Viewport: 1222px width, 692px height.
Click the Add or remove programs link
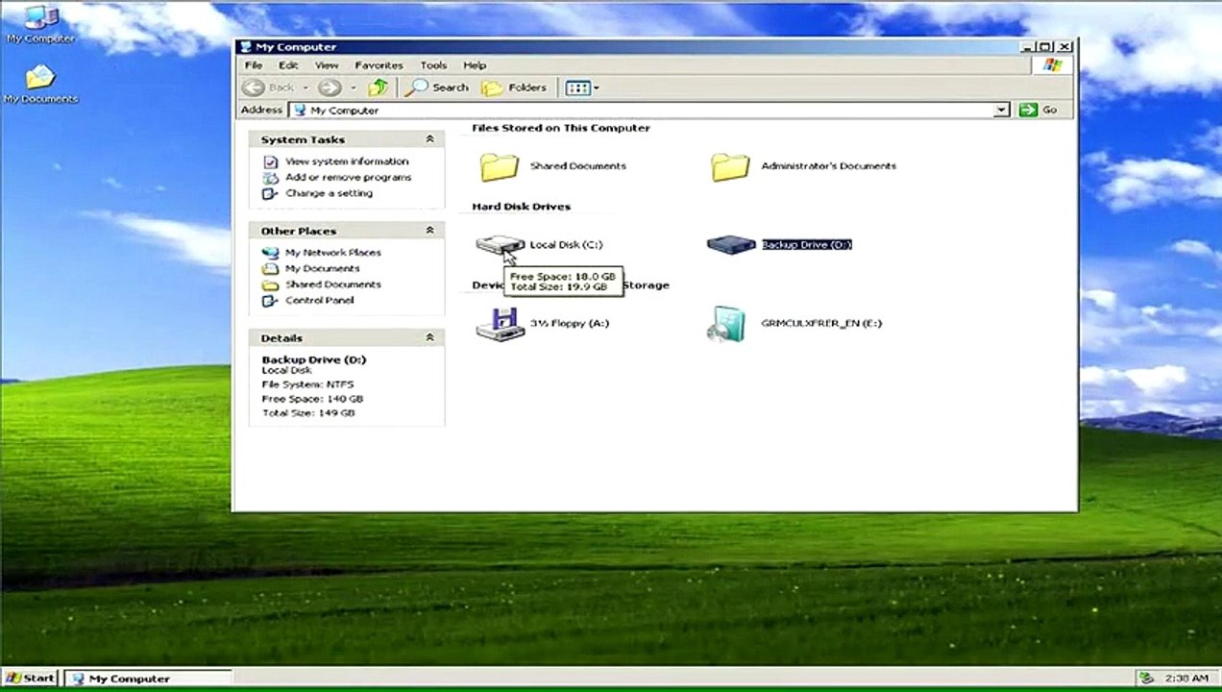coord(348,177)
